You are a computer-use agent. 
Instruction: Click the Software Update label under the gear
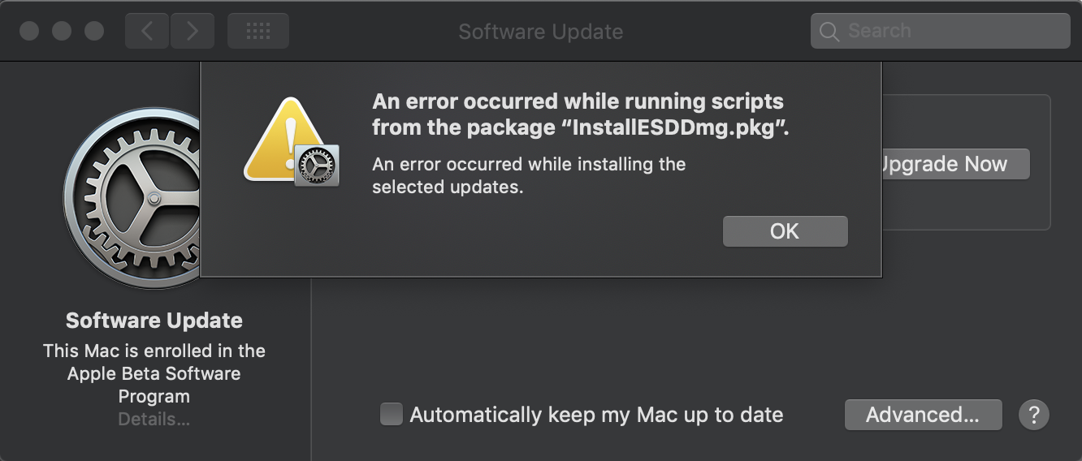pyautogui.click(x=154, y=321)
